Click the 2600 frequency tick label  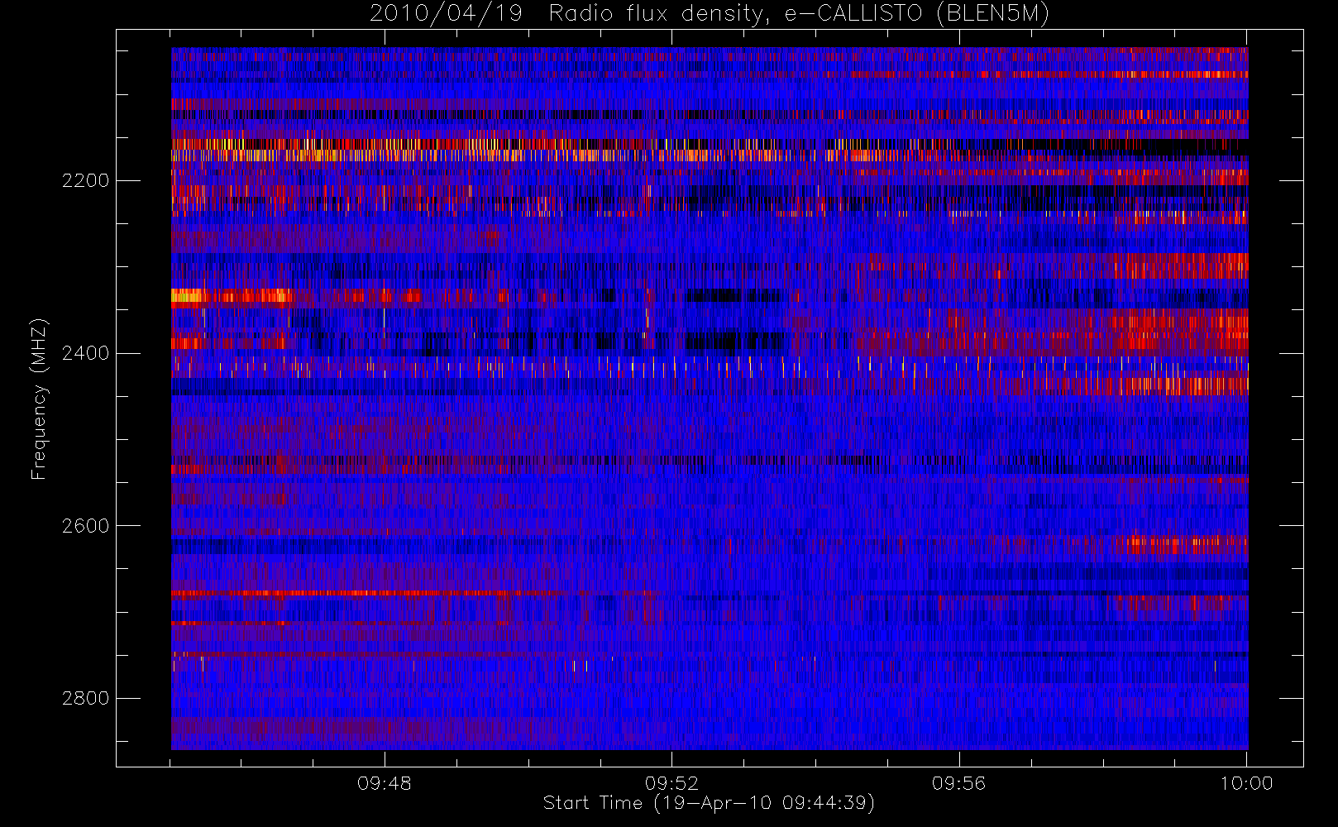(85, 526)
